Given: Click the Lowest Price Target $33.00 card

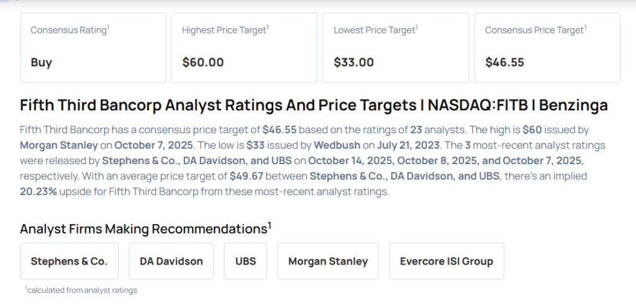Looking at the screenshot, I should pyautogui.click(x=396, y=47).
